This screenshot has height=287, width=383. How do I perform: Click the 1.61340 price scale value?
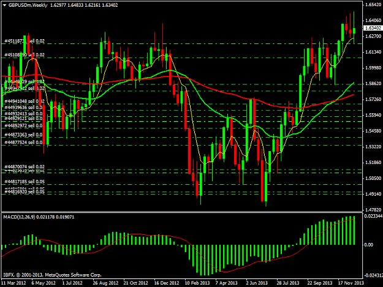pyautogui.click(x=373, y=52)
